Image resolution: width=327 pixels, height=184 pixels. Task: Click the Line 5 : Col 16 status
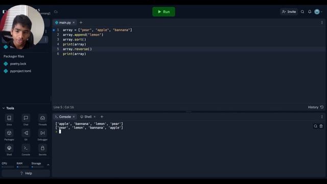(63, 107)
